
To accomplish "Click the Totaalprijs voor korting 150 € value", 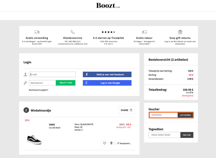I will [x=191, y=71].
